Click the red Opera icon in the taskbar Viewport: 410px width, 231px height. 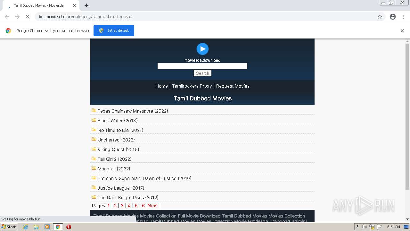(69, 227)
